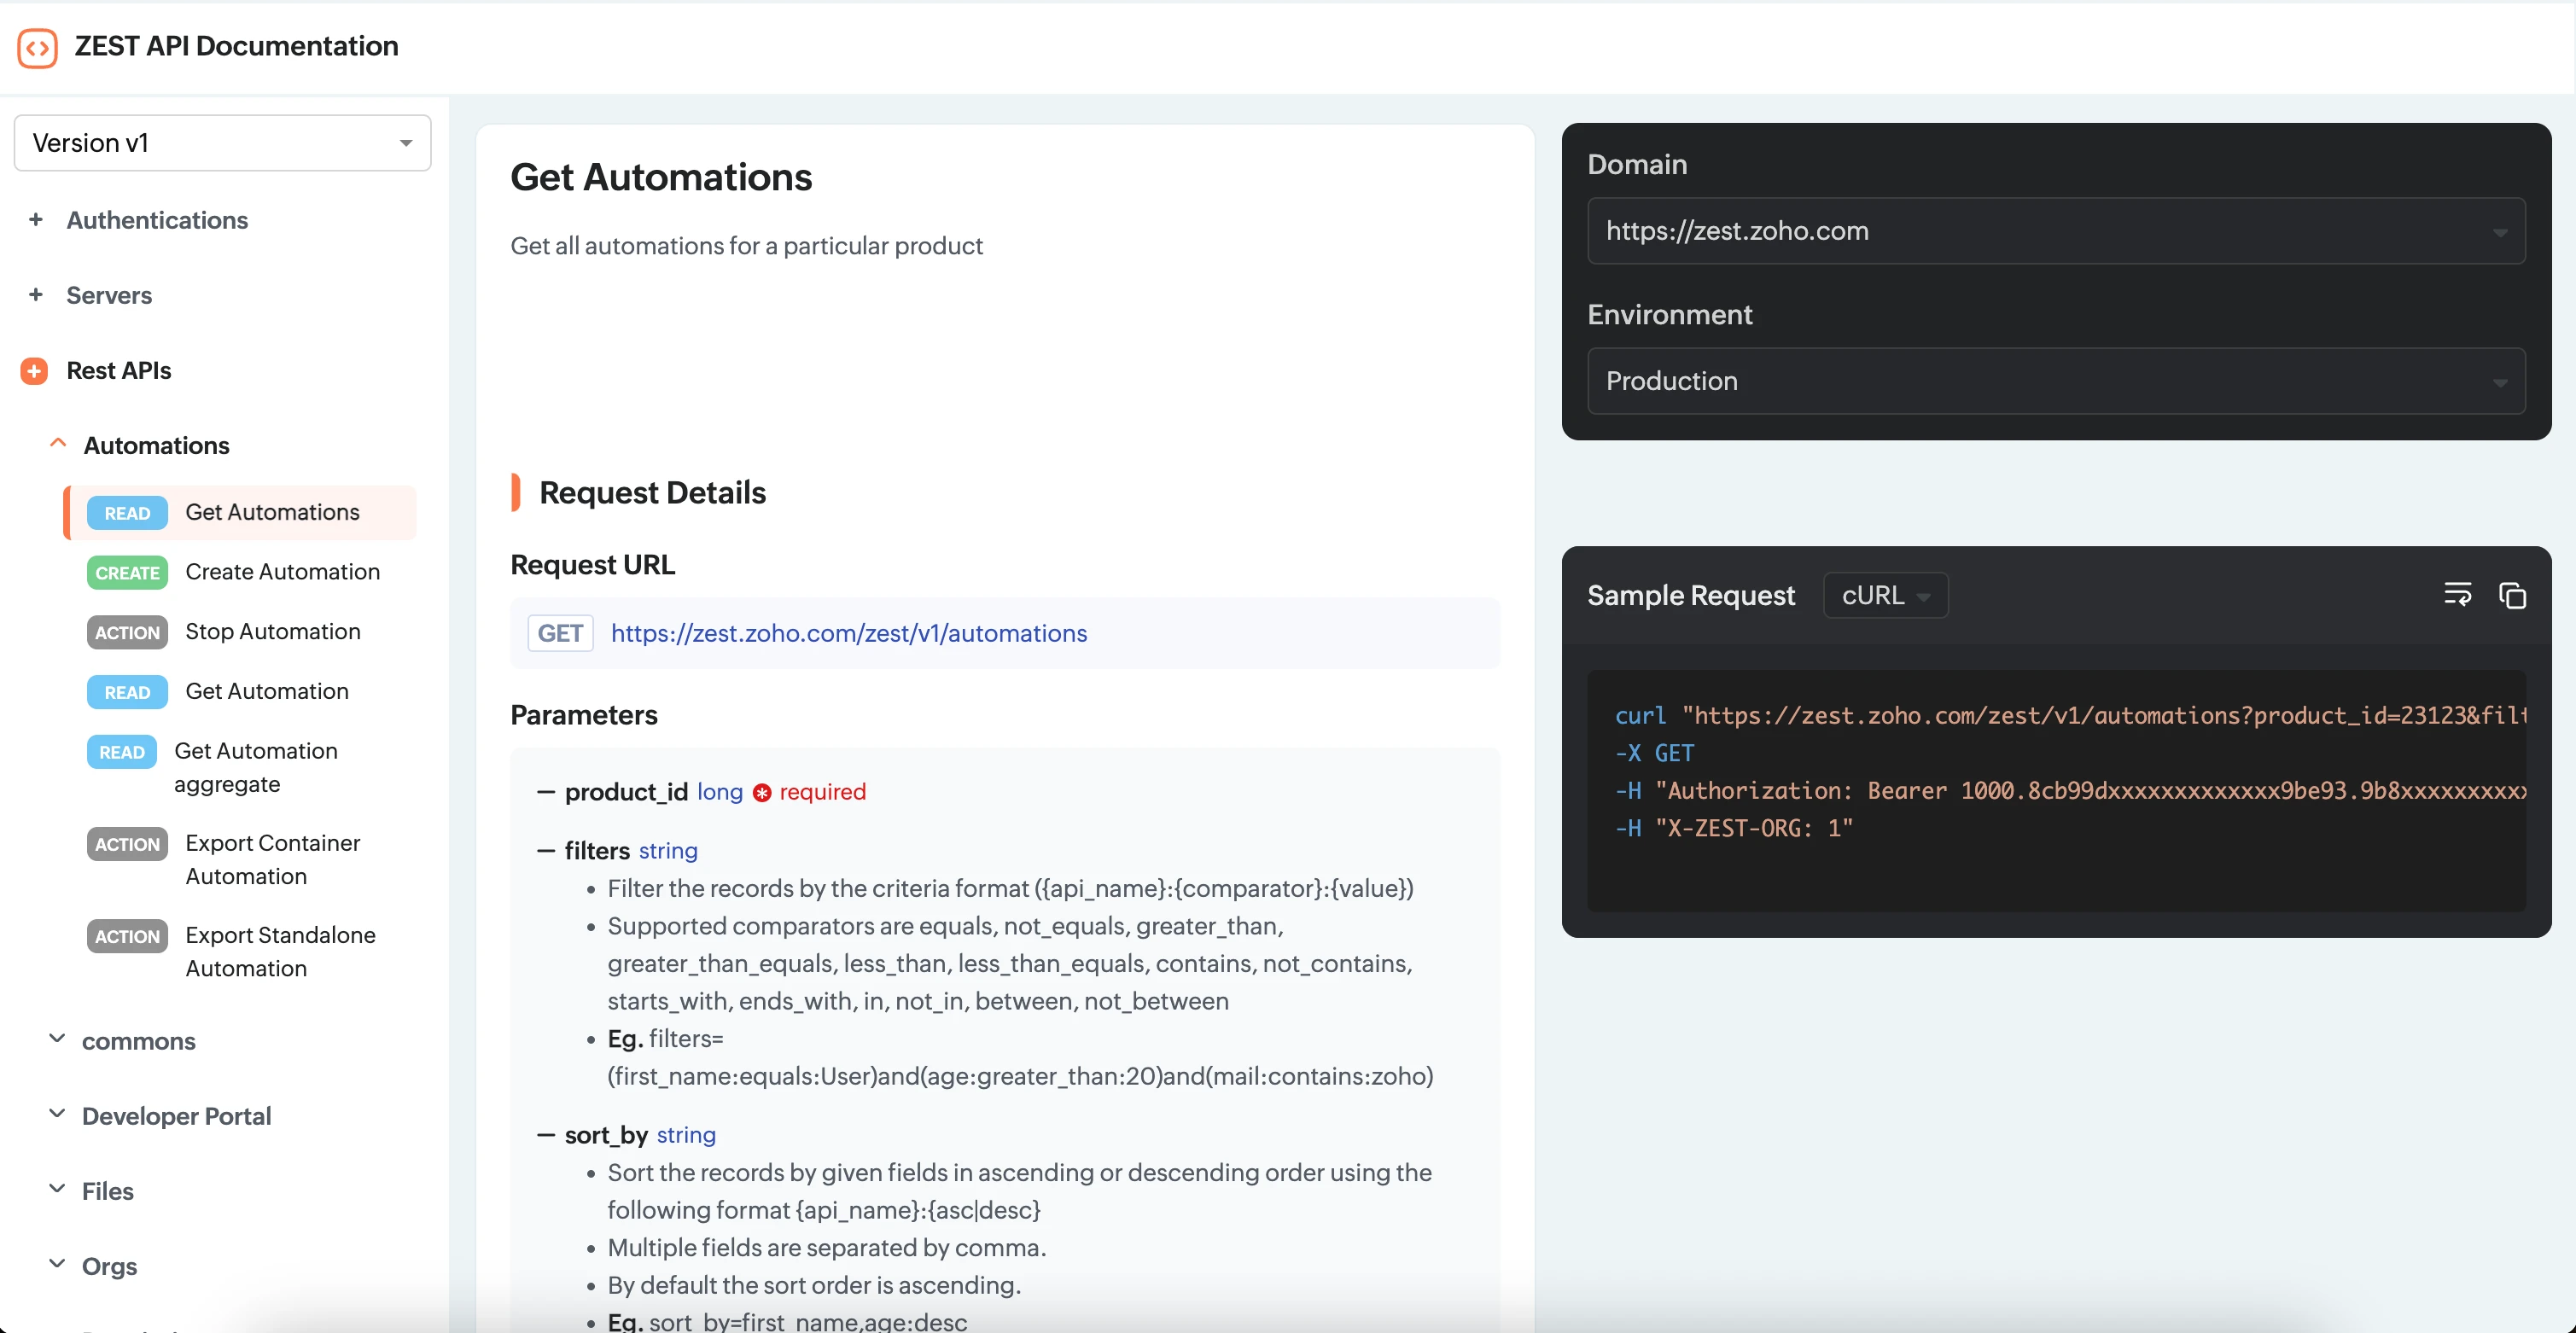Collapse the Automations group chevron

58,444
